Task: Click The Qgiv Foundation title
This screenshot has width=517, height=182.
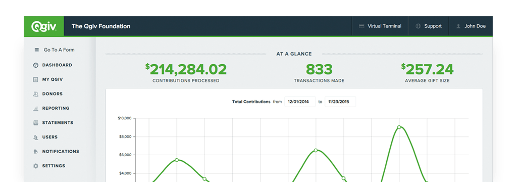Action: click(x=101, y=26)
